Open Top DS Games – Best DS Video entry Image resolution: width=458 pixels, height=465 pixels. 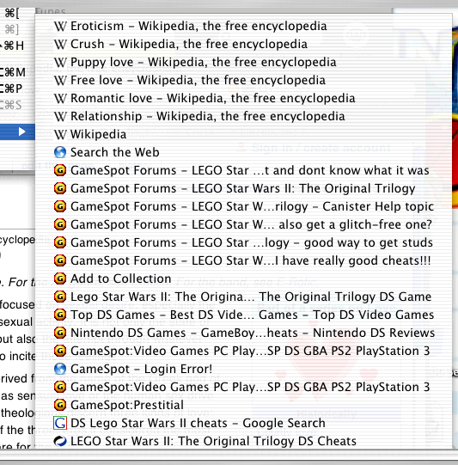click(x=244, y=315)
